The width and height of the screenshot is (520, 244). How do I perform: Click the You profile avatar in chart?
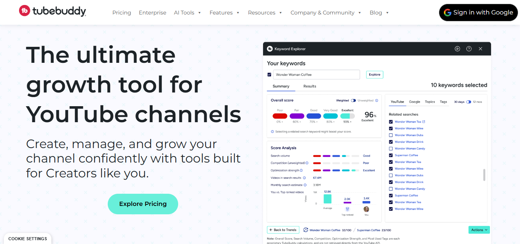(x=366, y=209)
